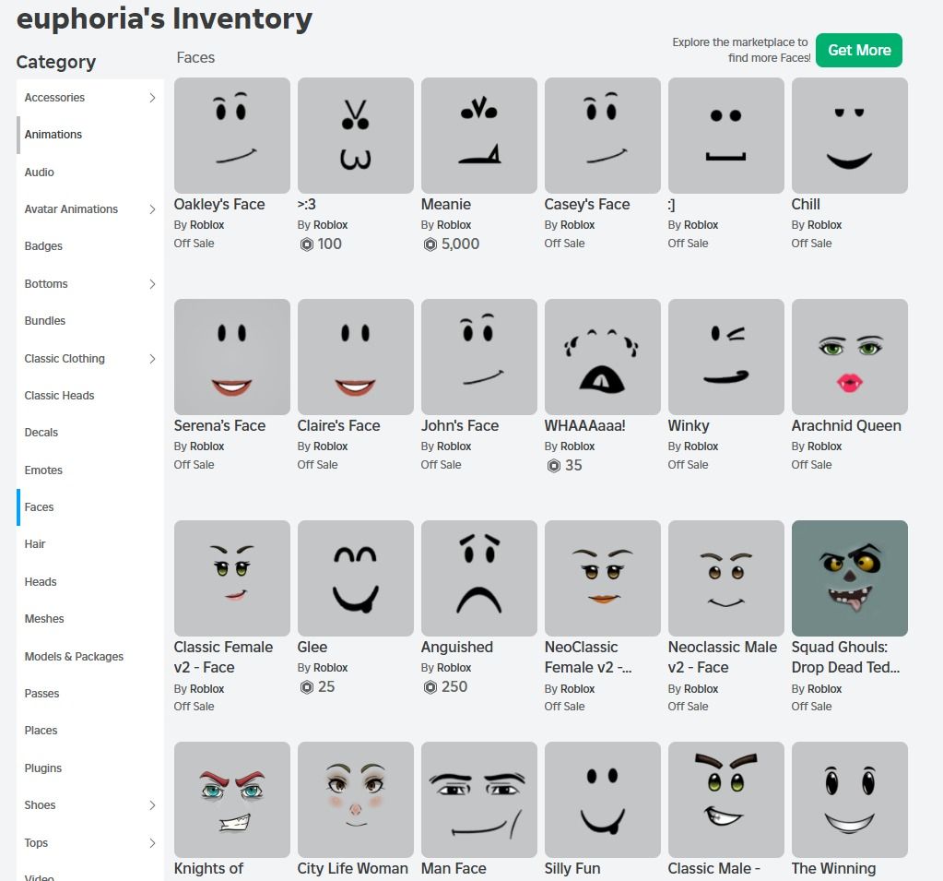
Task: Click the Glee face image
Action: 355,578
